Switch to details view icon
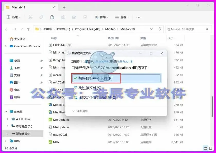 [x=205, y=148]
